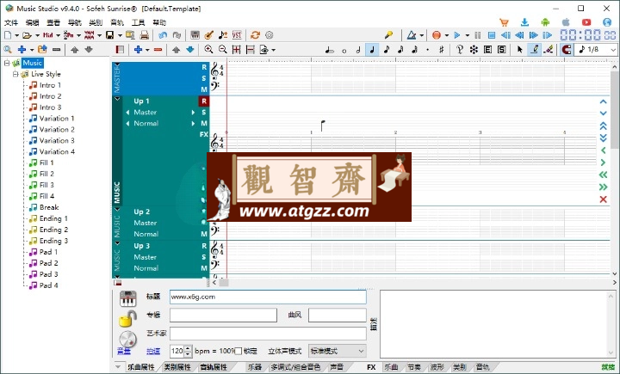The width and height of the screenshot is (620, 374).
Task: Click the VST plugin icon
Action: [x=237, y=35]
